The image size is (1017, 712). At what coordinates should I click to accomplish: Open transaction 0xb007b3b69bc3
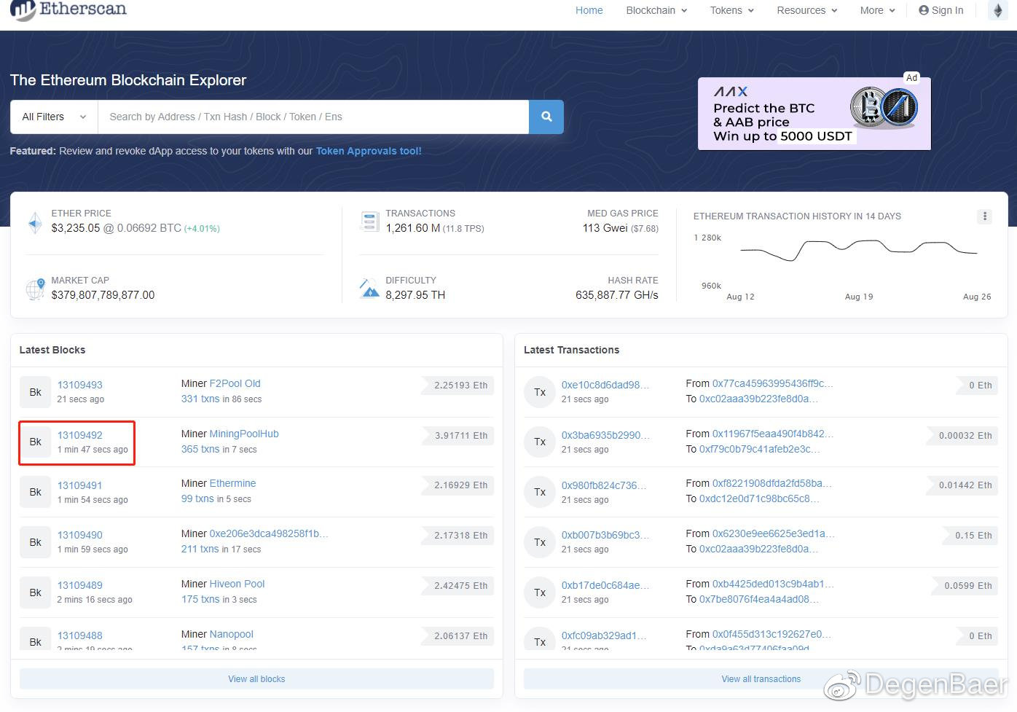pos(605,535)
